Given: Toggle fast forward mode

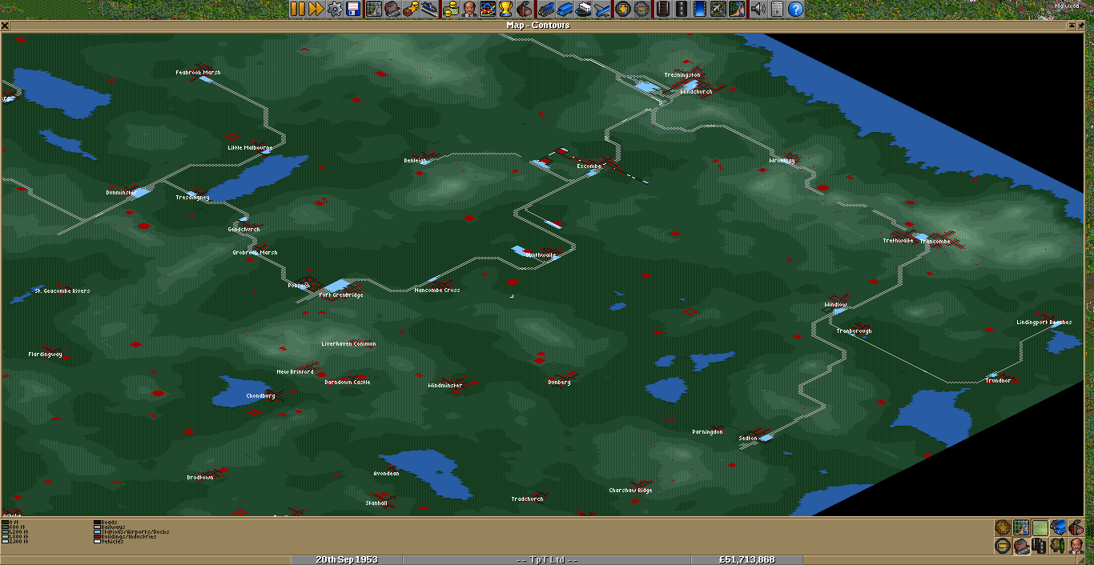Looking at the screenshot, I should [316, 10].
